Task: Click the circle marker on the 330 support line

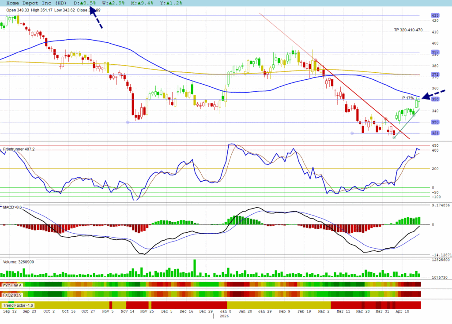Action: 128,122
